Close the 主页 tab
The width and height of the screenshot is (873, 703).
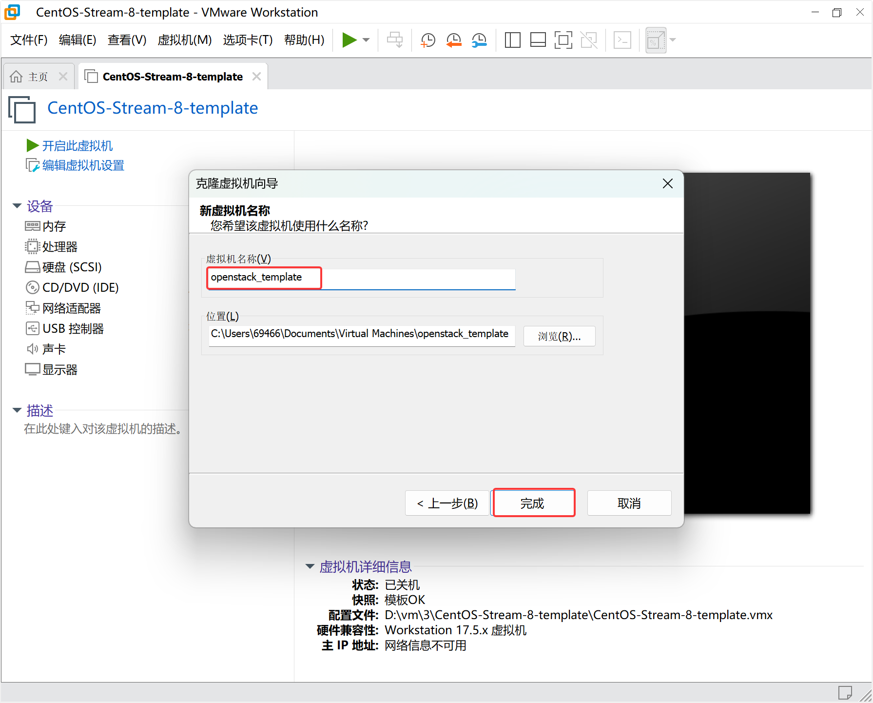tap(63, 77)
